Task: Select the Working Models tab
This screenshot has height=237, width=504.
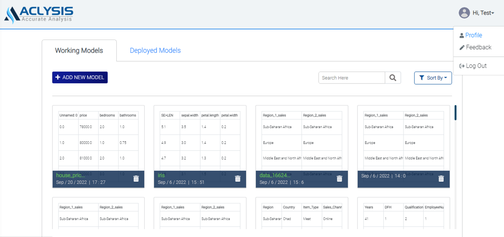Action: pos(79,51)
